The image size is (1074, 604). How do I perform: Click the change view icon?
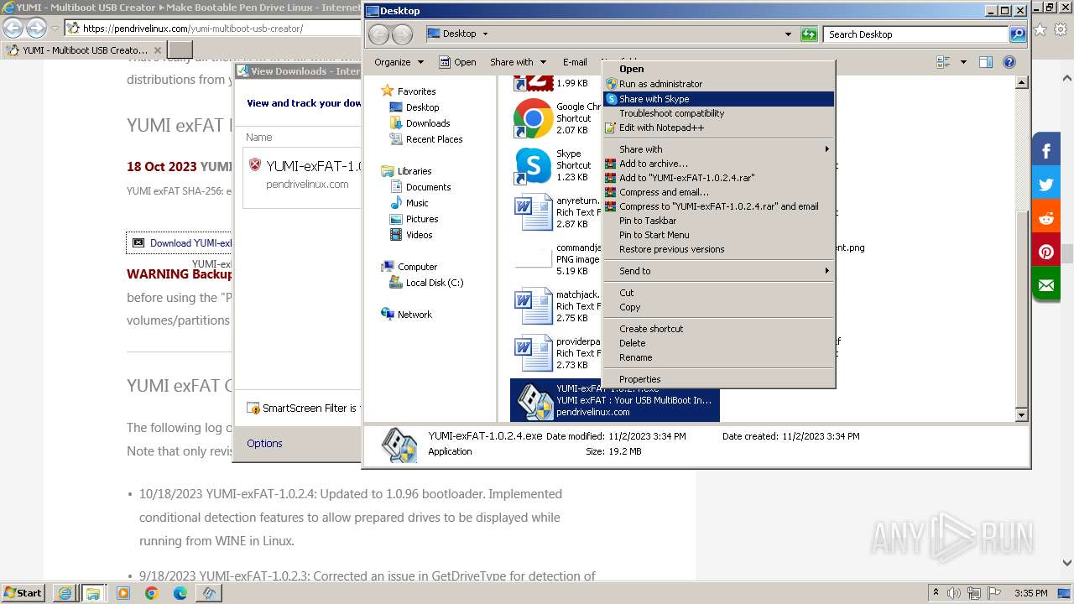click(943, 62)
